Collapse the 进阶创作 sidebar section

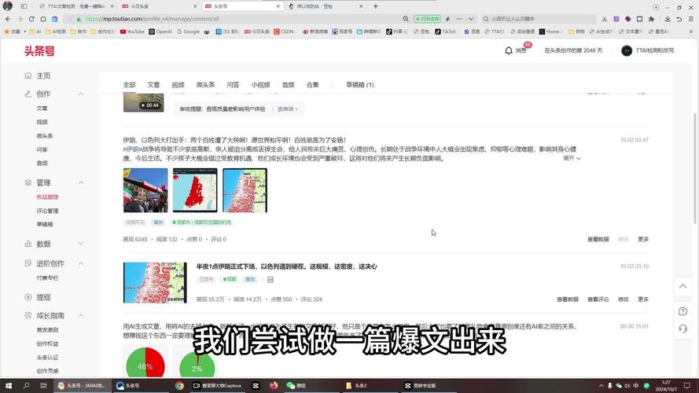tap(81, 263)
